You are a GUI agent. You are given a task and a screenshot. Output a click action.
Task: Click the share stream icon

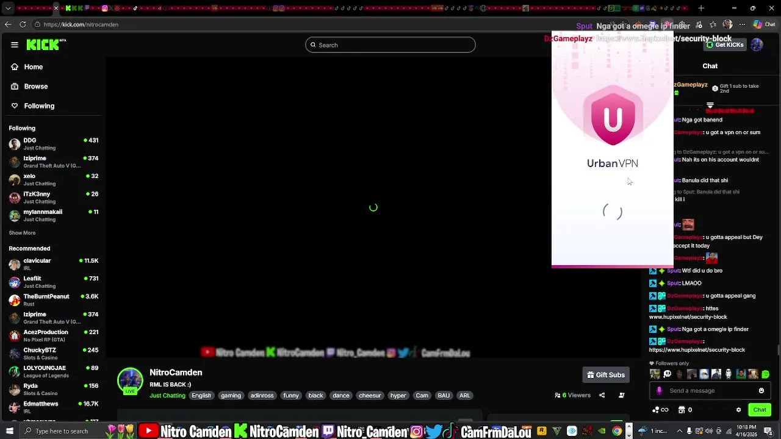click(x=602, y=395)
